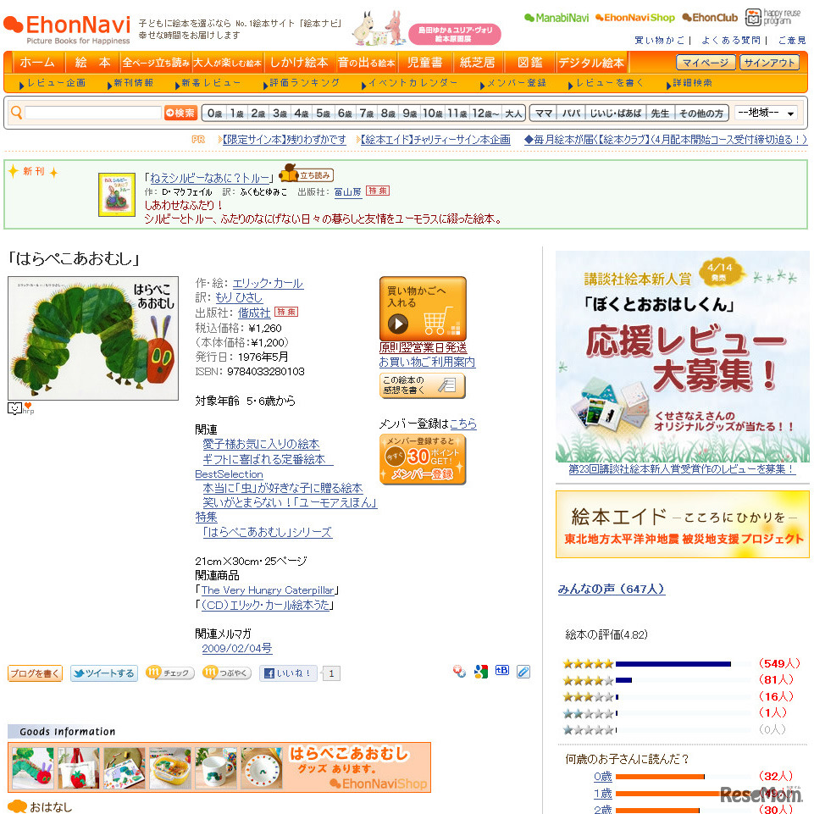The width and height of the screenshot is (814, 814).
Task: Open the 地域 region dropdown
Action: 766,113
